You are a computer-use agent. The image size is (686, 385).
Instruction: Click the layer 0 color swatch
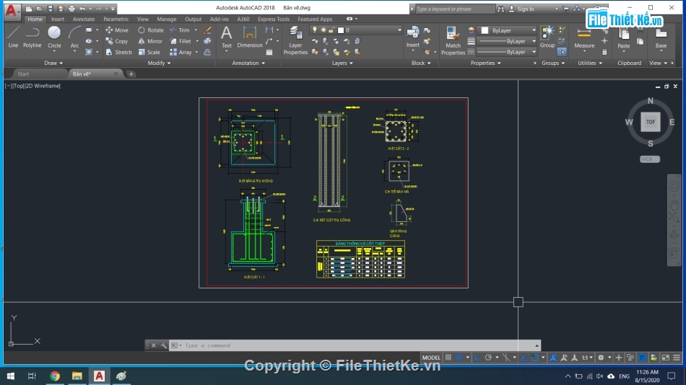click(x=341, y=30)
